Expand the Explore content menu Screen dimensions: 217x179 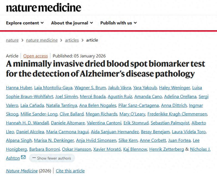click(x=25, y=23)
